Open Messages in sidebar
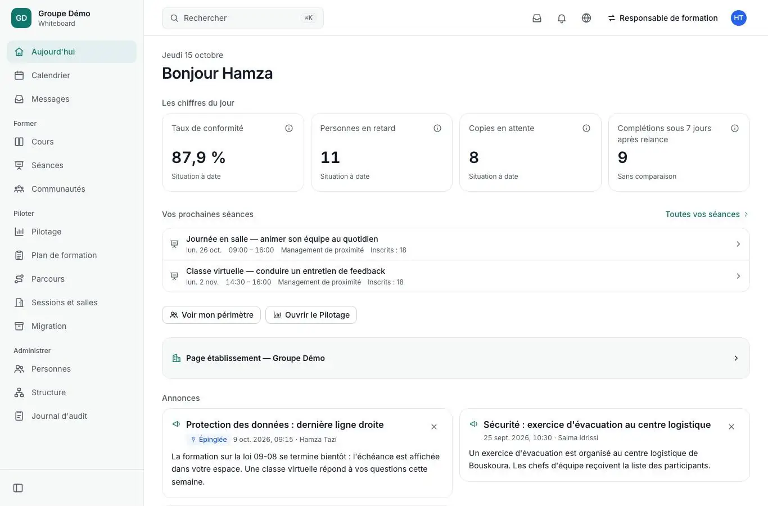The image size is (768, 506). point(71,99)
